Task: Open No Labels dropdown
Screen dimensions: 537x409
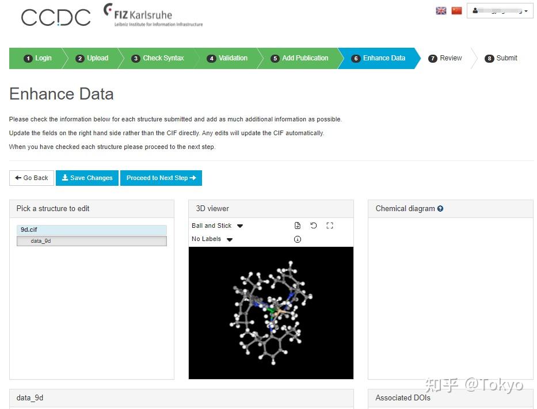Action: pyautogui.click(x=212, y=239)
